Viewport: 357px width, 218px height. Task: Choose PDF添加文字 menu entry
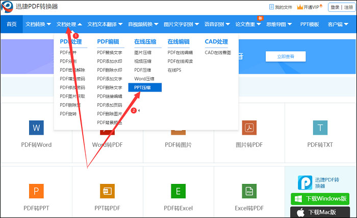pyautogui.click(x=110, y=79)
